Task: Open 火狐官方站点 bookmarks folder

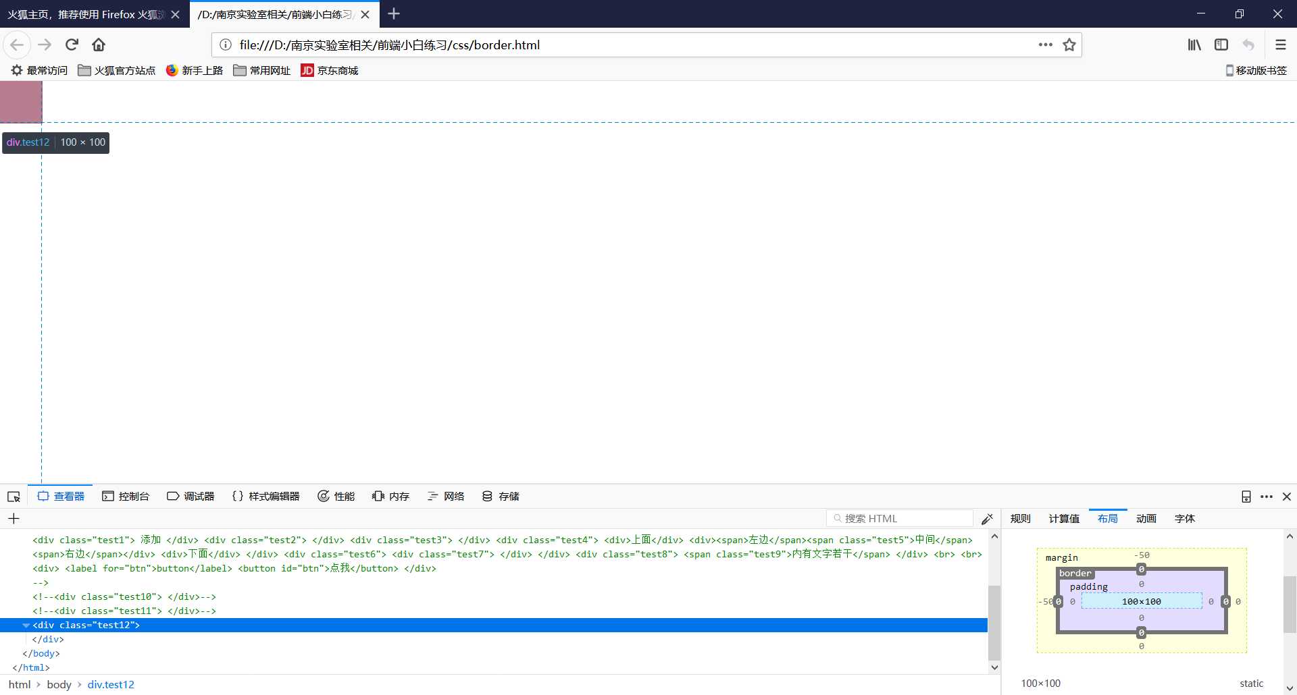Action: [116, 70]
